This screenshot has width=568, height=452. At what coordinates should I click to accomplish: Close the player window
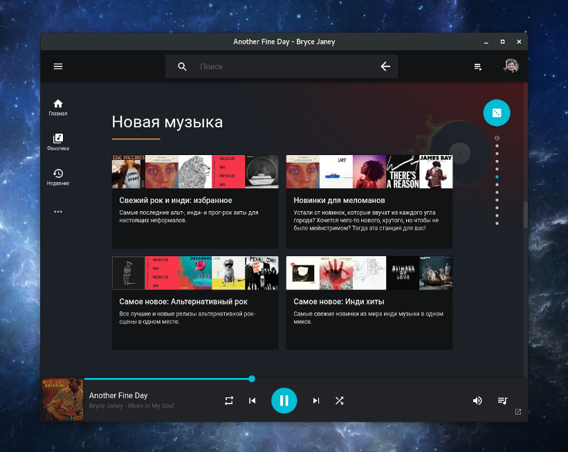(519, 42)
